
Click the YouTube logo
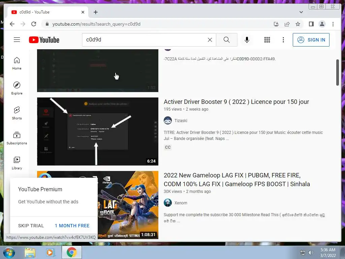pos(44,40)
